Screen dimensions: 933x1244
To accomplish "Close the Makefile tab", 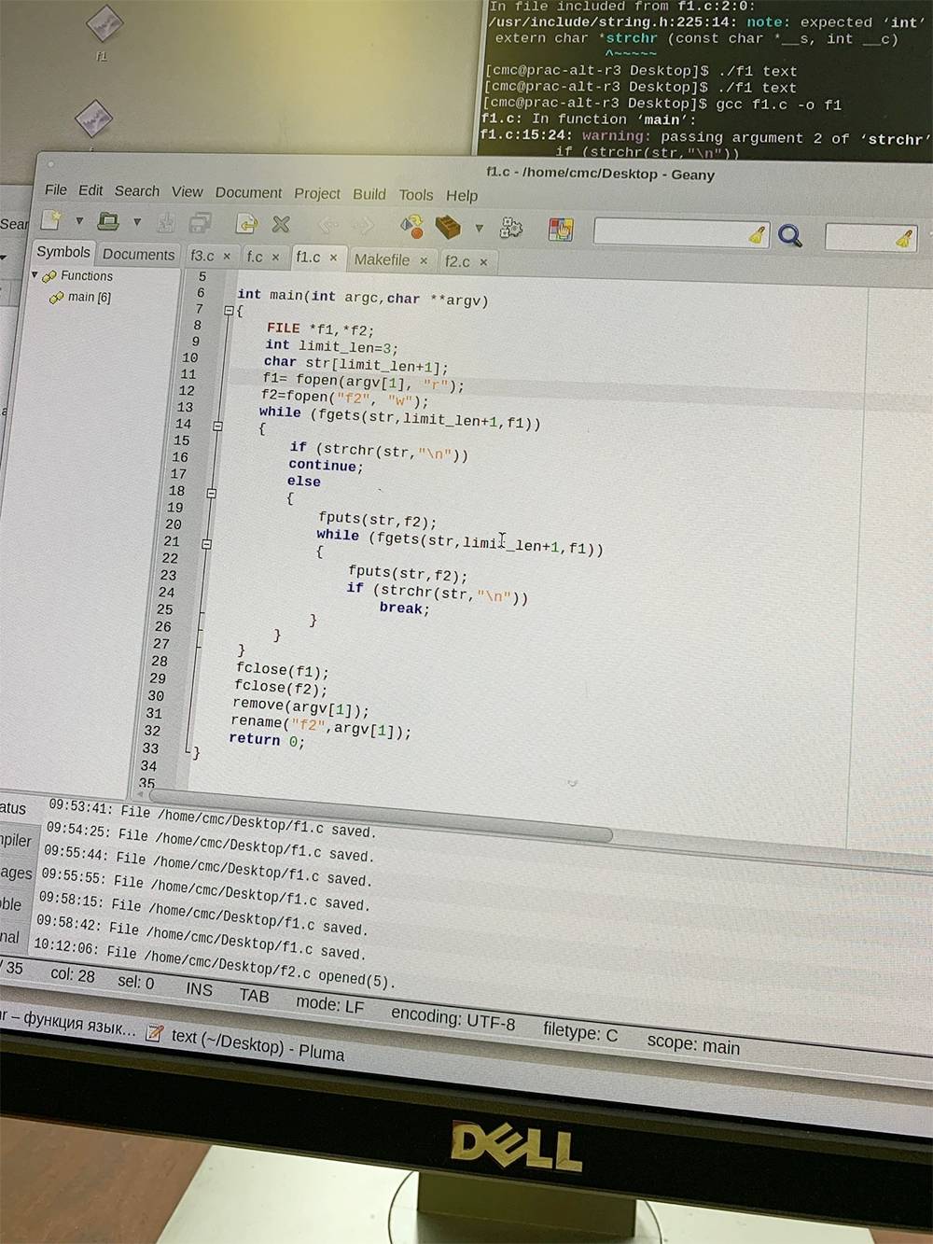I will pos(424,260).
